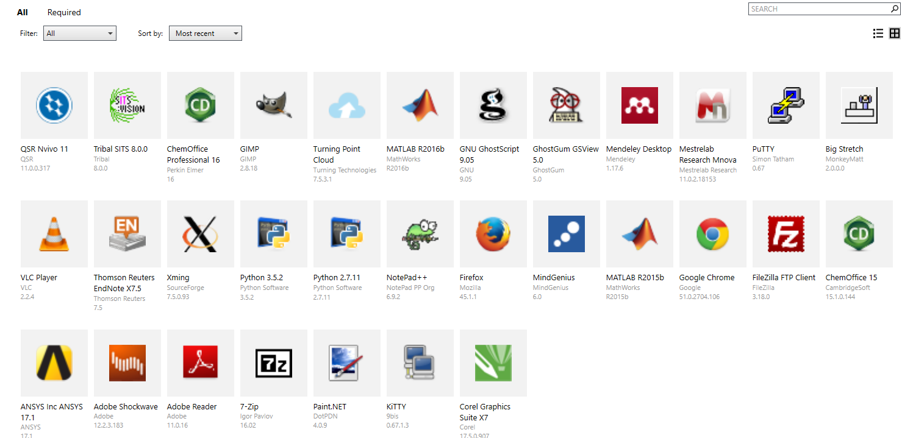Screen dimensions: 913x438
Task: Open the Mendeley Desktop icon
Action: (640, 105)
